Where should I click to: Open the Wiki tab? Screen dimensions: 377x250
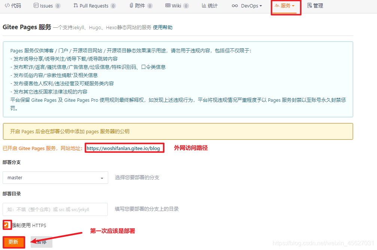tap(177, 6)
